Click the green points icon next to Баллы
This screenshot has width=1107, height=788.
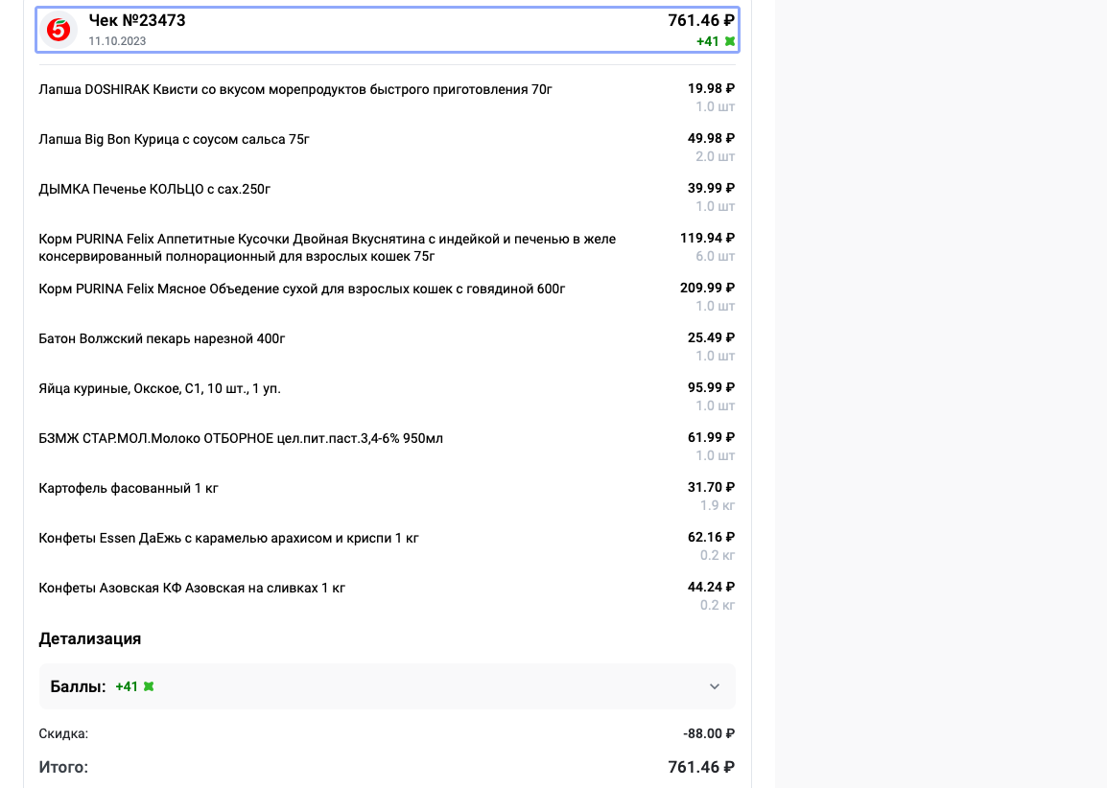pos(149,686)
